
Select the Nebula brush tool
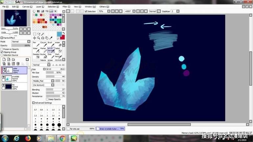click(43, 60)
